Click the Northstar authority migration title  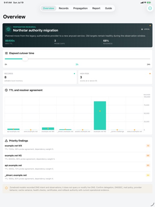[x=36, y=30]
